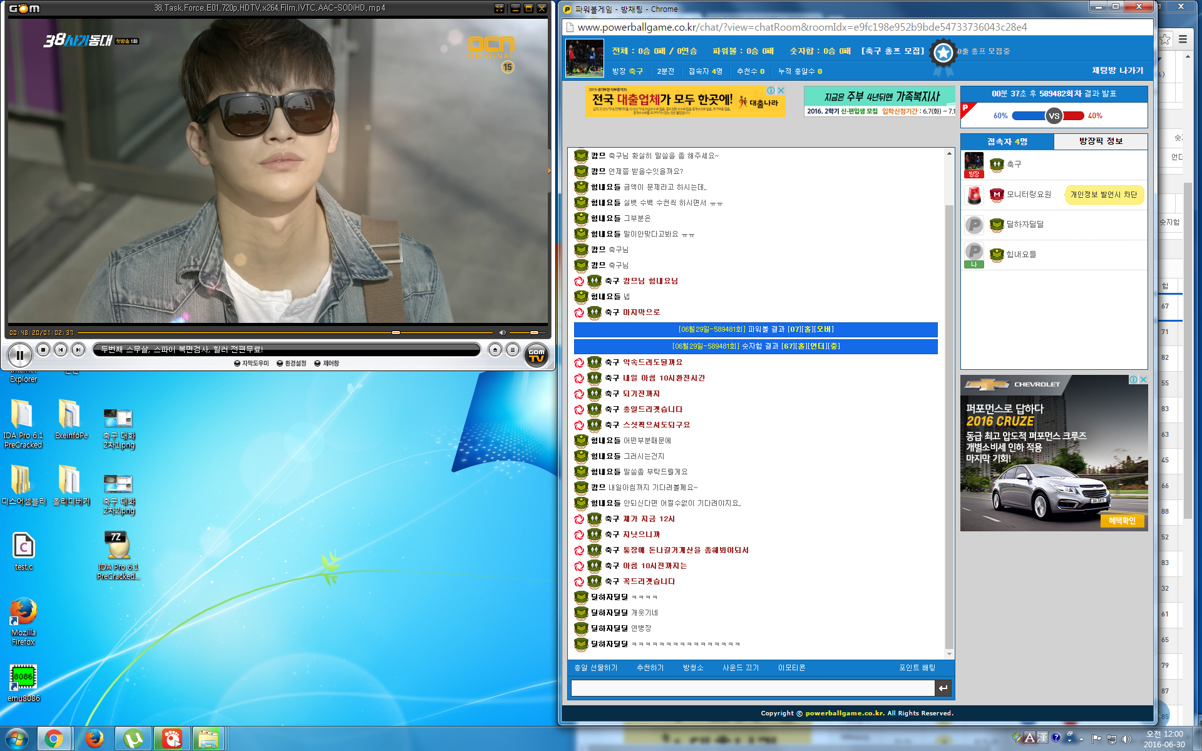The width and height of the screenshot is (1202, 751).
Task: Click the GOM TV round logo button
Action: click(537, 355)
